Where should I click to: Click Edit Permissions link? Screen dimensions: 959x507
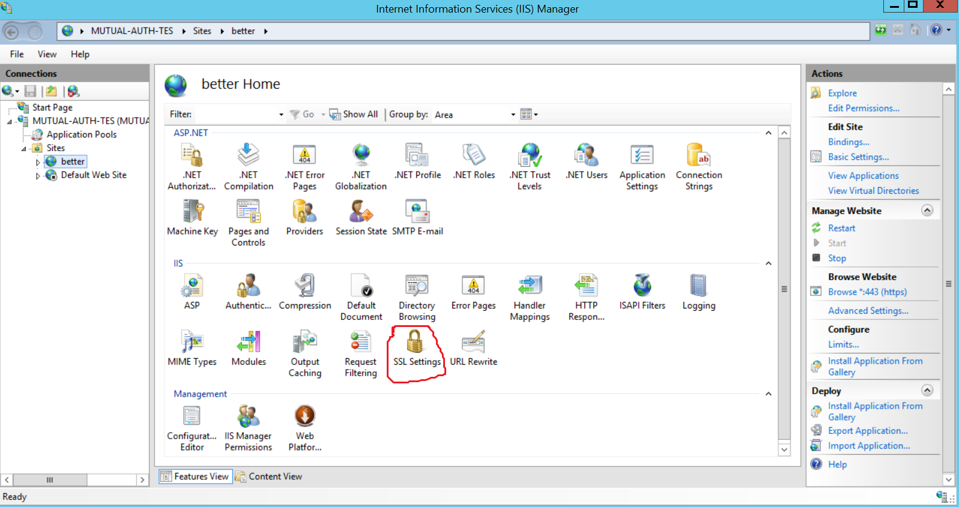[864, 108]
